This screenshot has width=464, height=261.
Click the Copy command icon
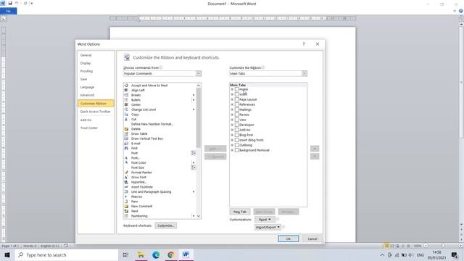[126, 115]
